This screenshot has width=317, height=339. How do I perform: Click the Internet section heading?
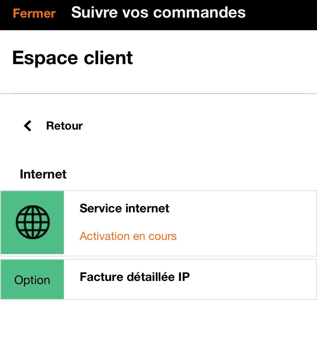coord(43,174)
